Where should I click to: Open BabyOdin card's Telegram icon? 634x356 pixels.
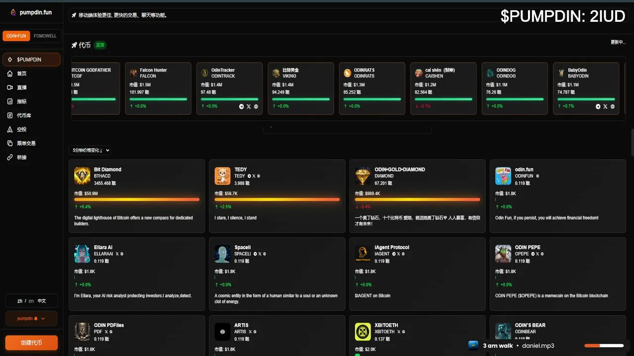coord(598,106)
